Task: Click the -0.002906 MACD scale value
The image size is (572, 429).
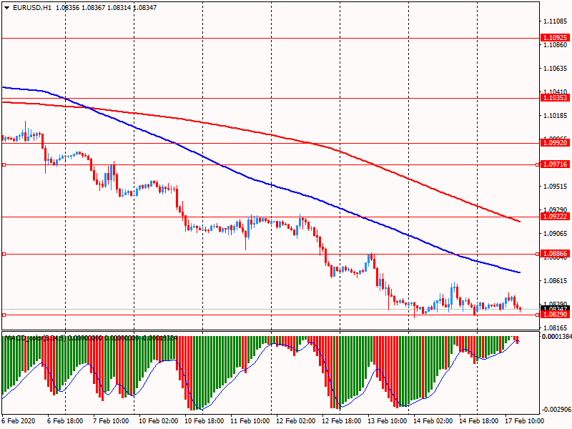Action: 557,409
